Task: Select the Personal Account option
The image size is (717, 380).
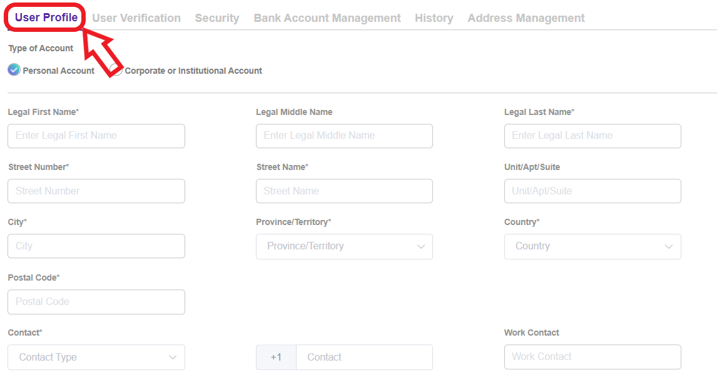Action: (13, 69)
